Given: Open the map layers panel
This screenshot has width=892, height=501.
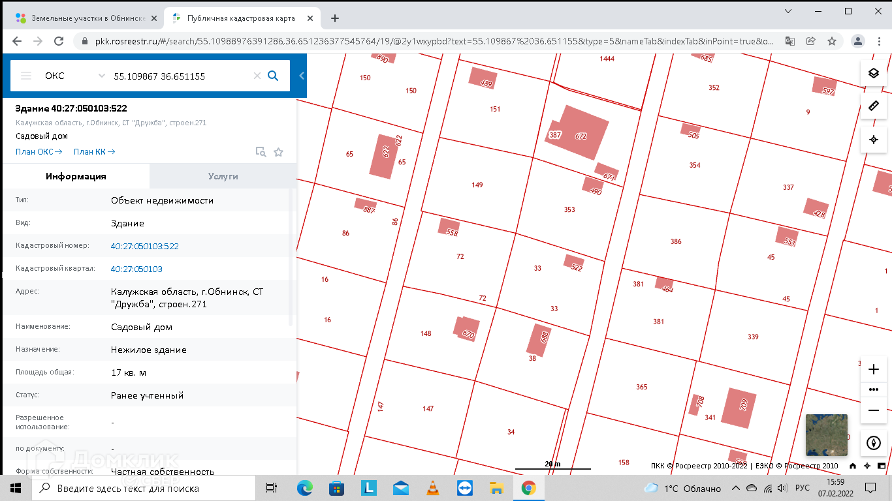Looking at the screenshot, I should click(874, 73).
